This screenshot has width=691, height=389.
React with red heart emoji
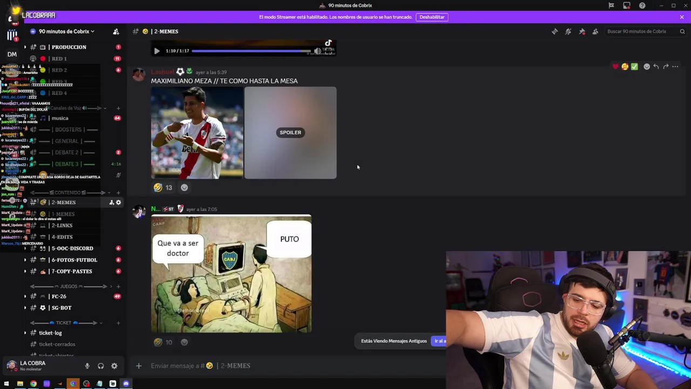[615, 66]
